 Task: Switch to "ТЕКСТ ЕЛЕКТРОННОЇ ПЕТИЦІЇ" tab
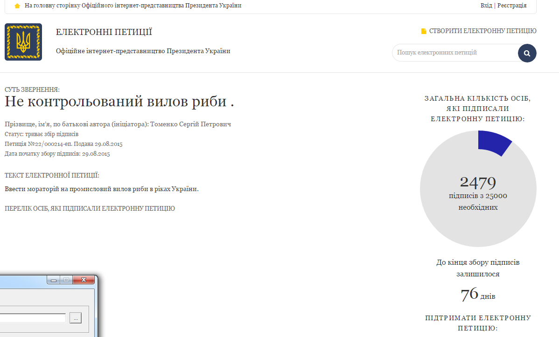(52, 176)
